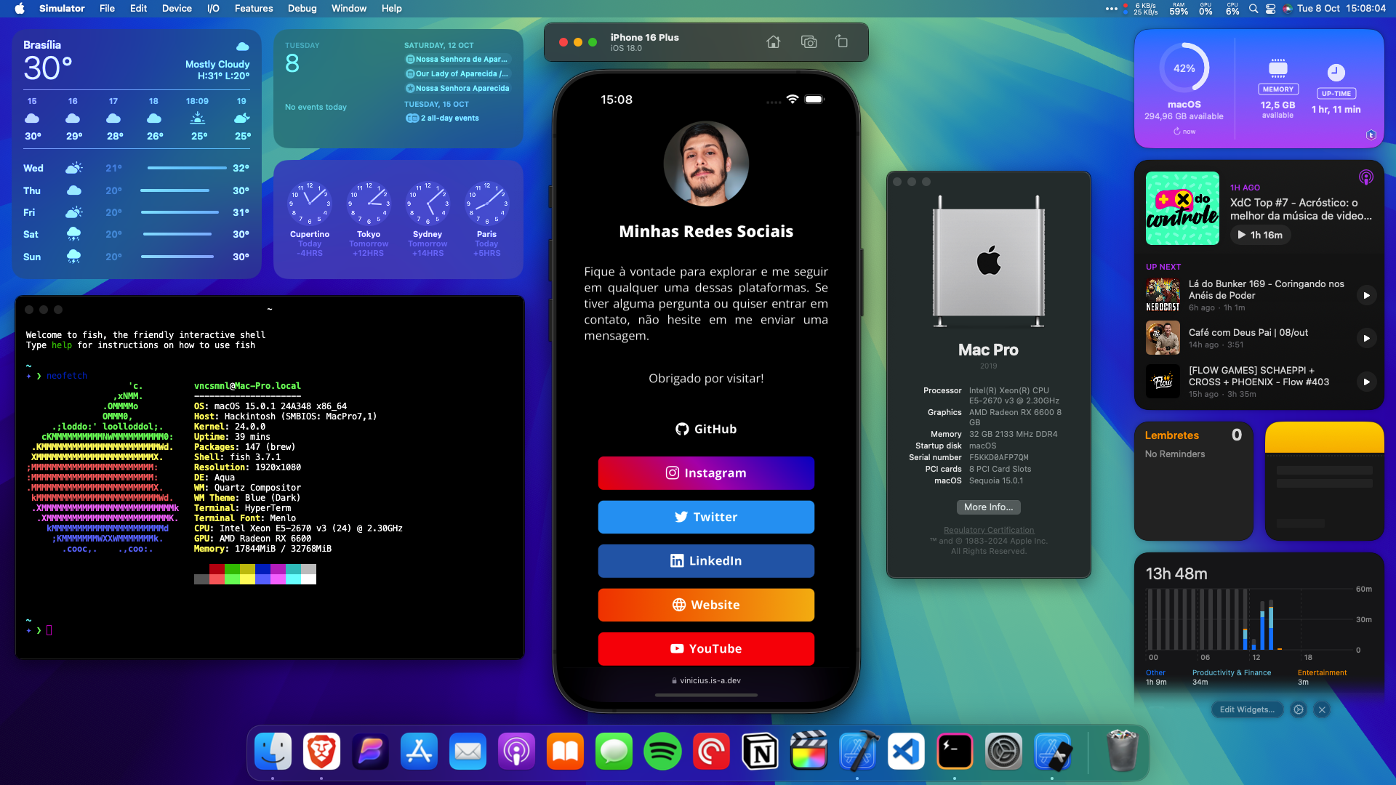This screenshot has width=1396, height=785.
Task: Open Xcode from the Dock
Action: [858, 752]
